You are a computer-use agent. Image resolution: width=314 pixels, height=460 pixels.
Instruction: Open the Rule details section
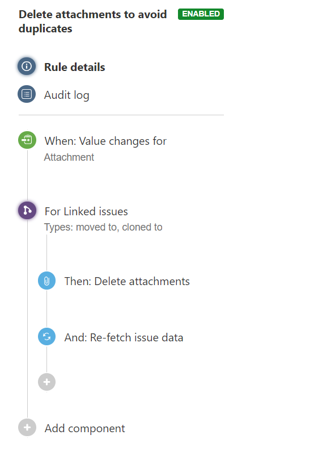point(74,67)
